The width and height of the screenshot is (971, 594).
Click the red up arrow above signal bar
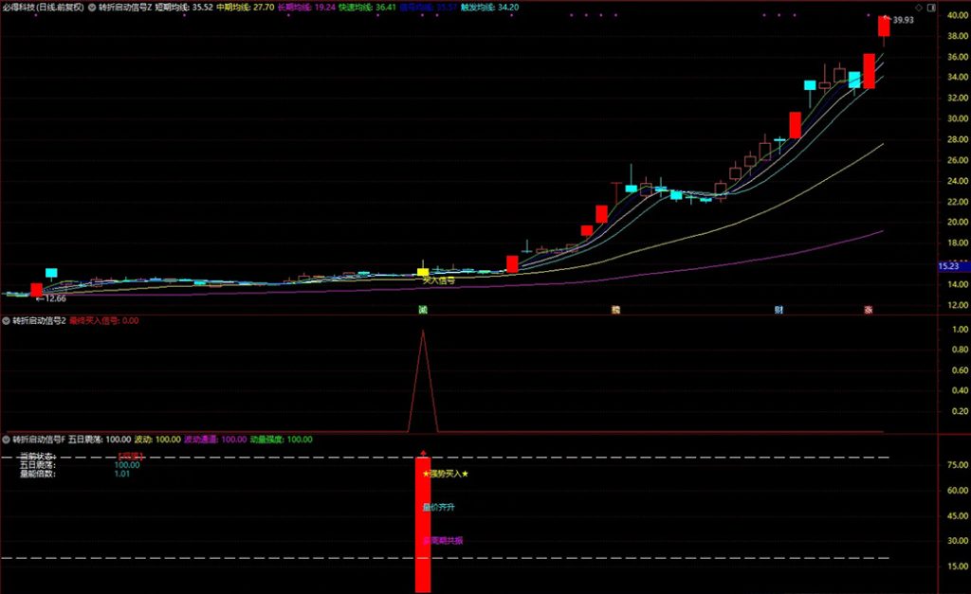tap(423, 454)
